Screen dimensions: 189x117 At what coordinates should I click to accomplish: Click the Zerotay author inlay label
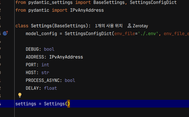tap(140, 26)
